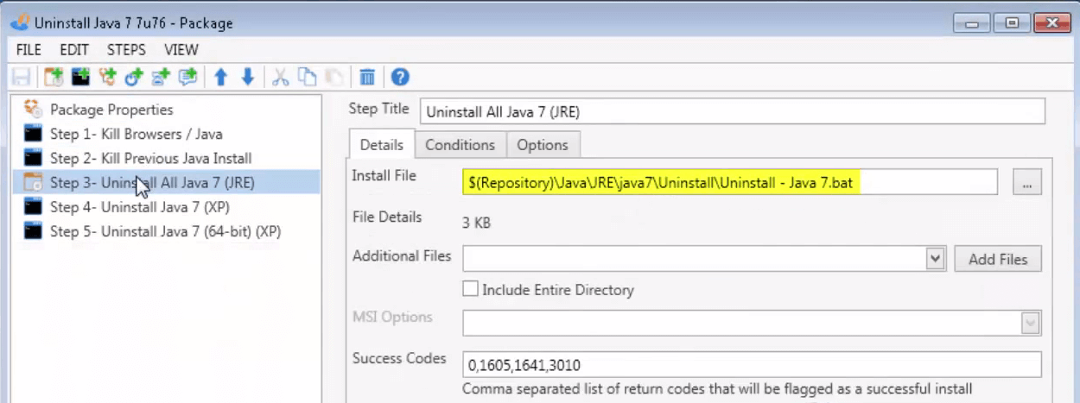This screenshot has height=403, width=1080.
Task: Click the install icon for Step 3- Uninstall All Java 7 (JRE)
Action: [33, 182]
